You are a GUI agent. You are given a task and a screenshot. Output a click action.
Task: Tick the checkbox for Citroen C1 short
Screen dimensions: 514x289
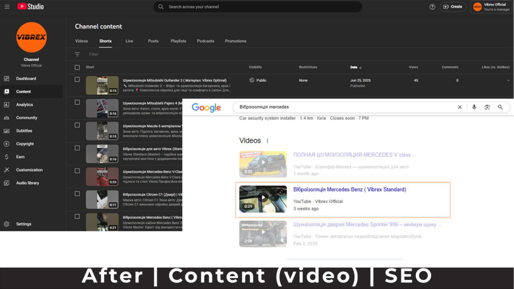(x=77, y=194)
